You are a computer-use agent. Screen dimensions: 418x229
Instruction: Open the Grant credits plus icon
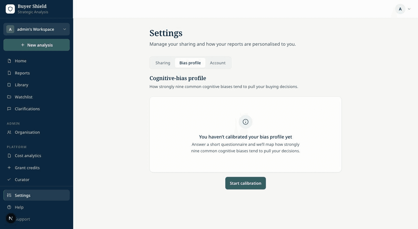(9, 168)
